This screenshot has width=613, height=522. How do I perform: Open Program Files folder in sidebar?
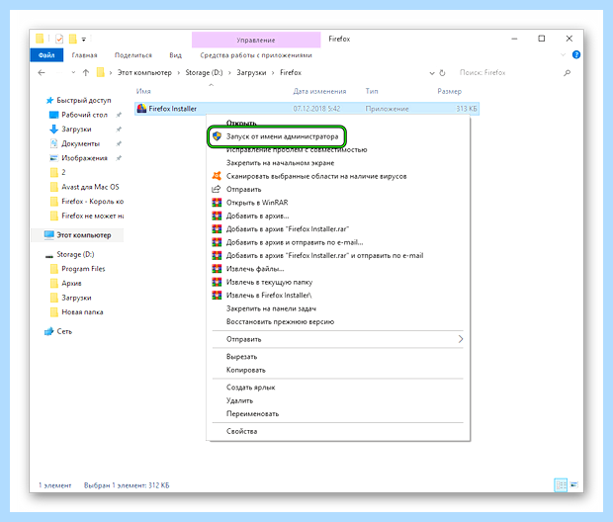83,269
